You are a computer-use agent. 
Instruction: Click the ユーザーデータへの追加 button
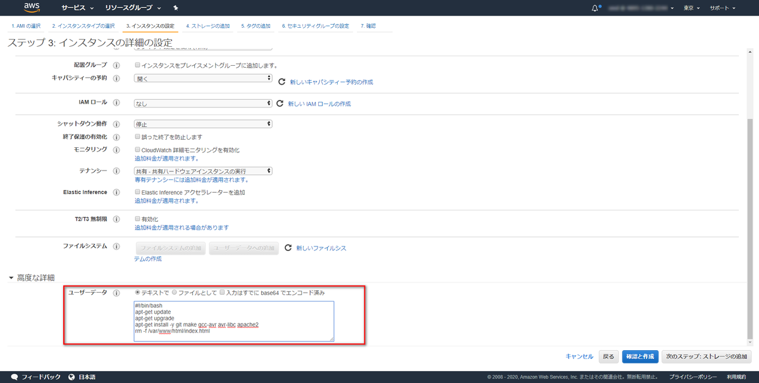point(244,248)
